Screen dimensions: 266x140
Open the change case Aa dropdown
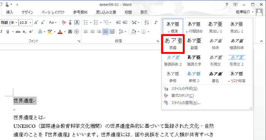coord(53,22)
